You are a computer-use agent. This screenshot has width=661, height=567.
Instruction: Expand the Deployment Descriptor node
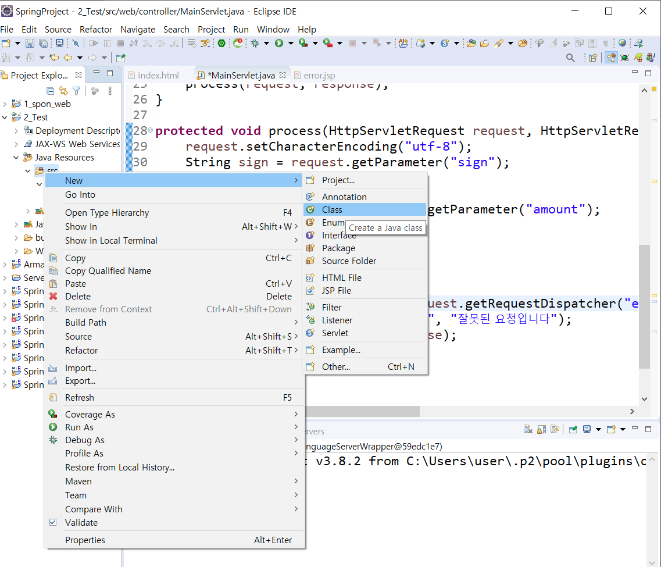(x=16, y=131)
